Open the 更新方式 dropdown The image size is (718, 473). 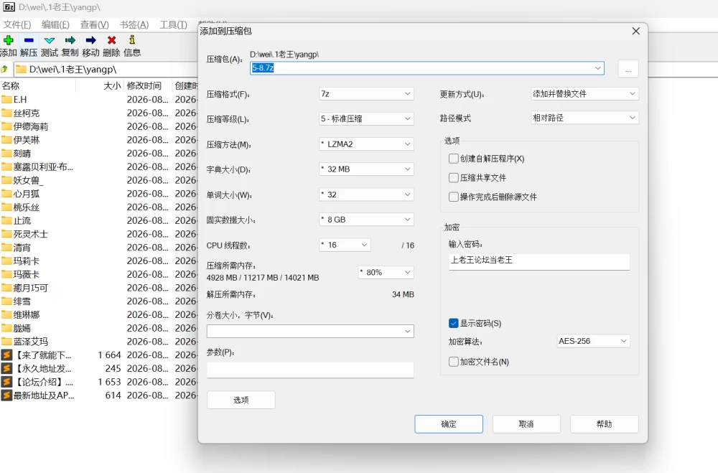point(584,93)
